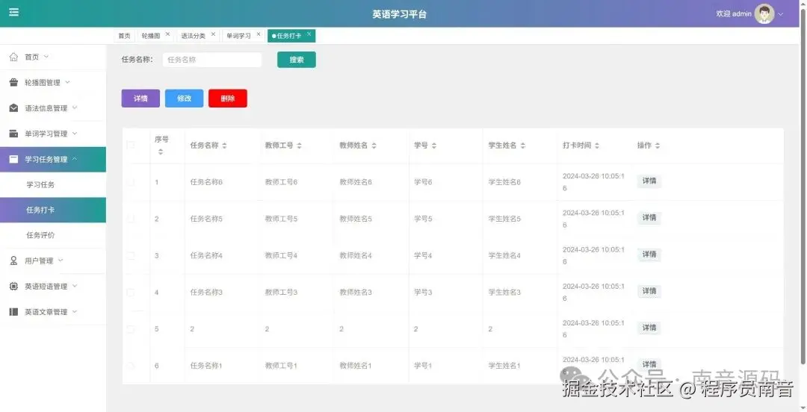Open 详情 for row 任务名称4

click(649, 255)
